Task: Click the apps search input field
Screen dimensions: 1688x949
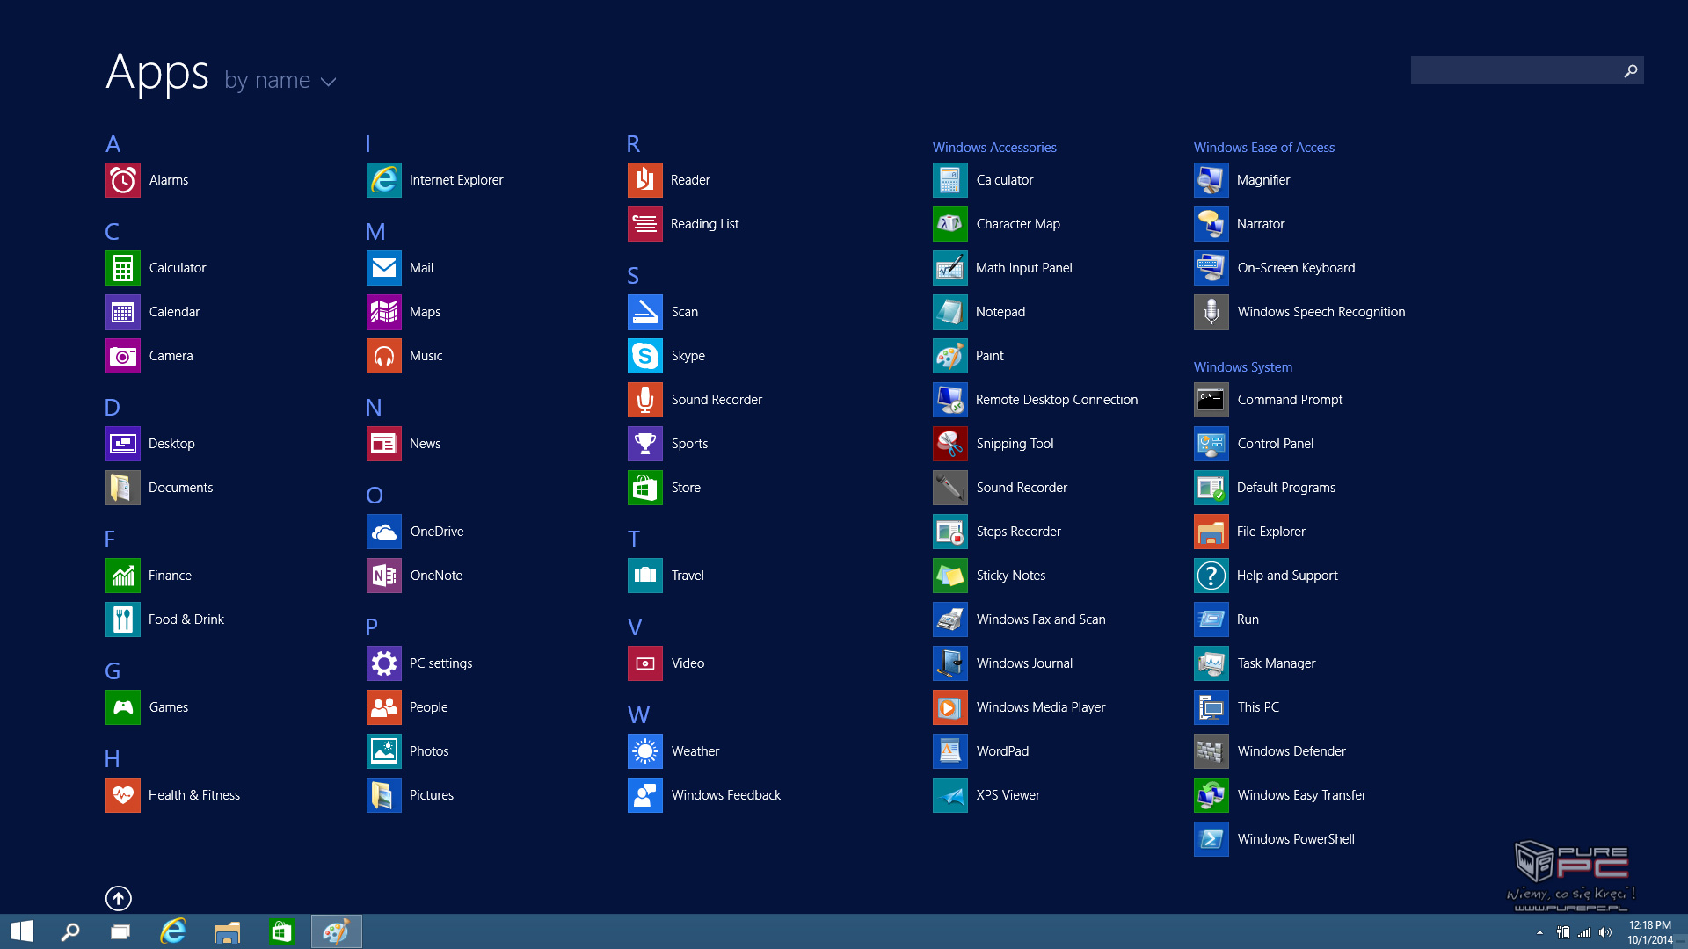Action: click(x=1514, y=70)
